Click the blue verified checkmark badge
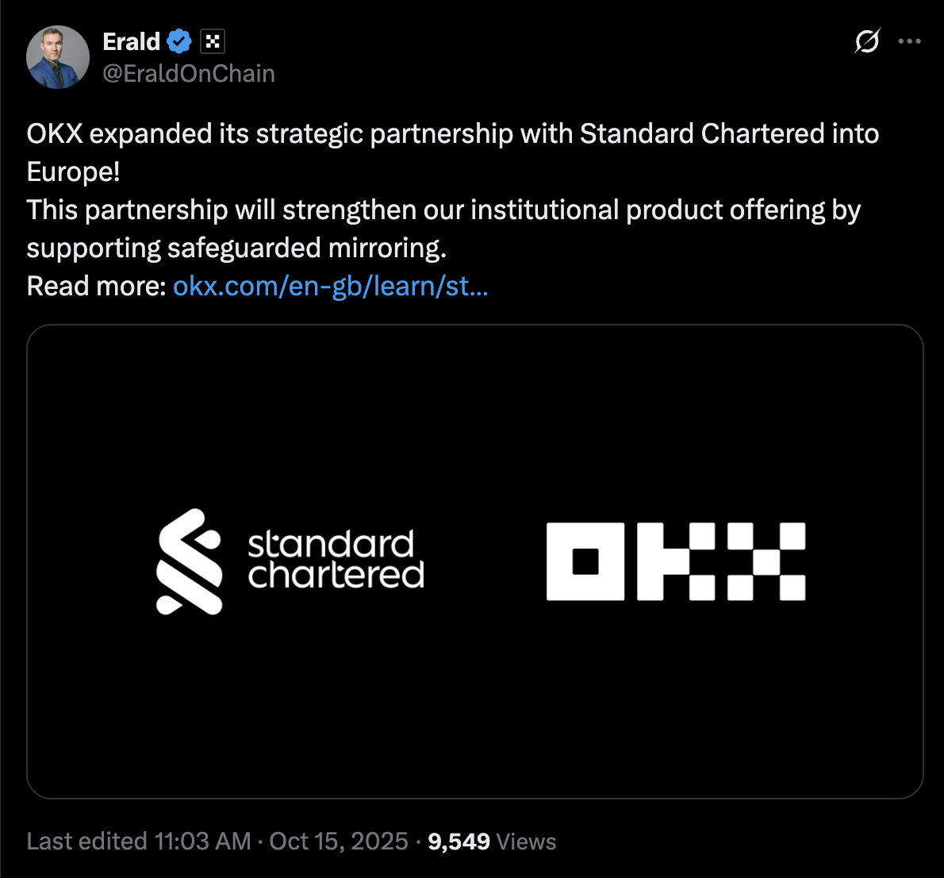This screenshot has height=878, width=944. (x=179, y=41)
